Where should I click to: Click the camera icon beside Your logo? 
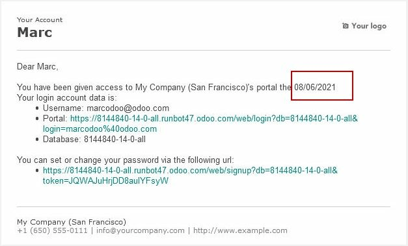[346, 26]
